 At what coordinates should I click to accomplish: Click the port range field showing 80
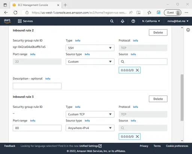click(37, 128)
